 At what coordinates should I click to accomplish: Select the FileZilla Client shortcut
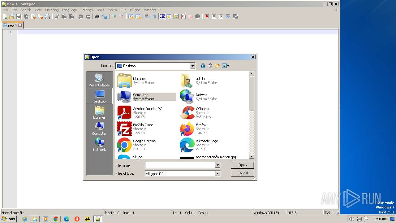146,129
